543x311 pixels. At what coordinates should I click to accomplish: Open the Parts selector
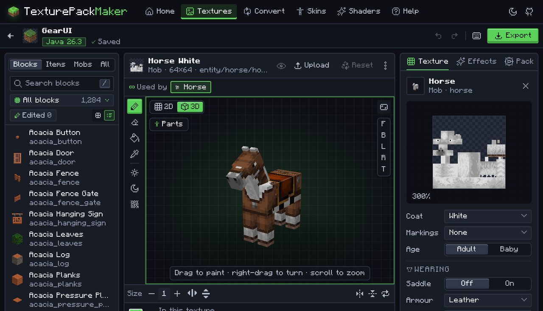(x=169, y=124)
